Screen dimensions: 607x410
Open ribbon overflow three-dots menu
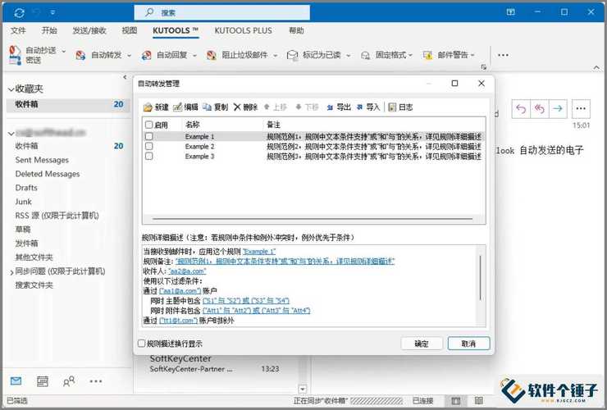pyautogui.click(x=504, y=55)
